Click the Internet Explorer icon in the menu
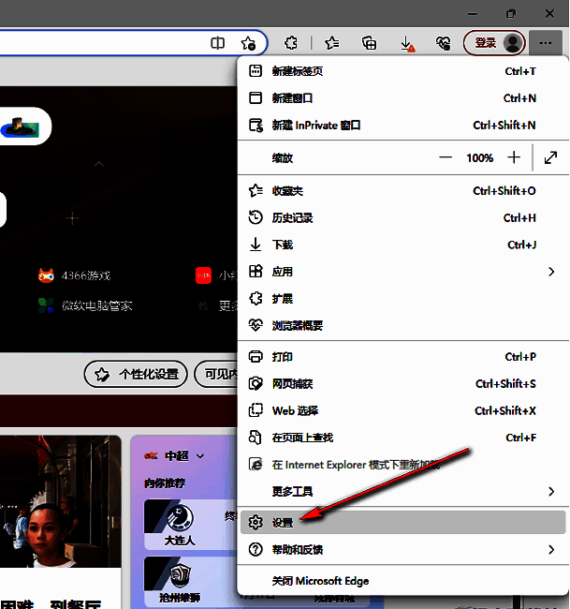 pyautogui.click(x=256, y=464)
